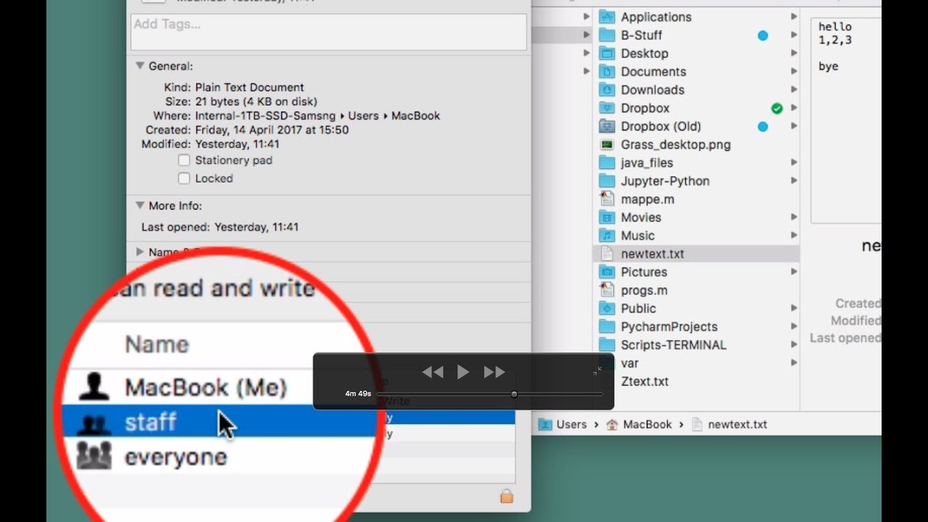The width and height of the screenshot is (928, 522).
Task: Click the Applications folder icon in Finder
Action: pos(608,17)
